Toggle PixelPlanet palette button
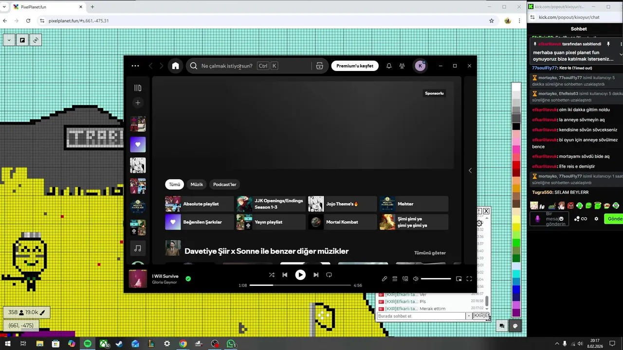 (x=515, y=326)
